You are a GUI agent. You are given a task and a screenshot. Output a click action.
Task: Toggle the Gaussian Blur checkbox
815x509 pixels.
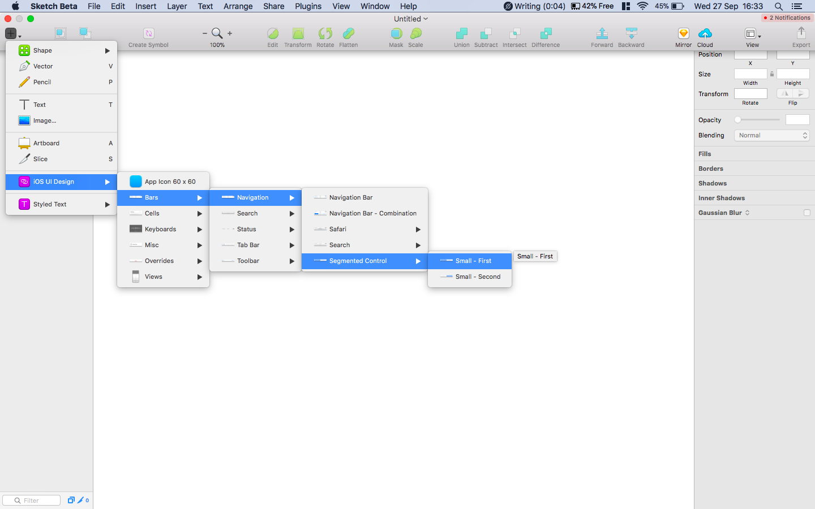point(807,213)
